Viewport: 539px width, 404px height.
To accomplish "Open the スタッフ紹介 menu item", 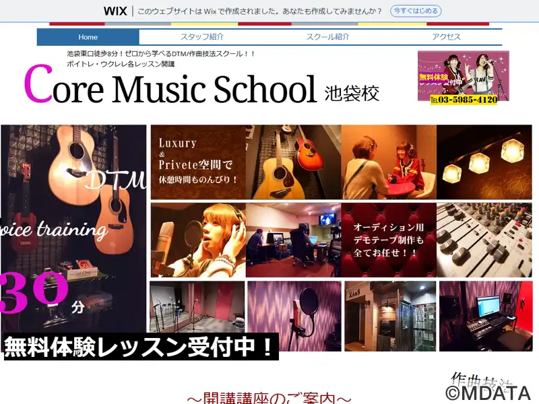I will coord(202,37).
